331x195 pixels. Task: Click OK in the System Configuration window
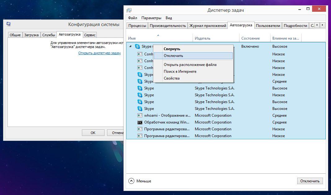tap(93, 133)
